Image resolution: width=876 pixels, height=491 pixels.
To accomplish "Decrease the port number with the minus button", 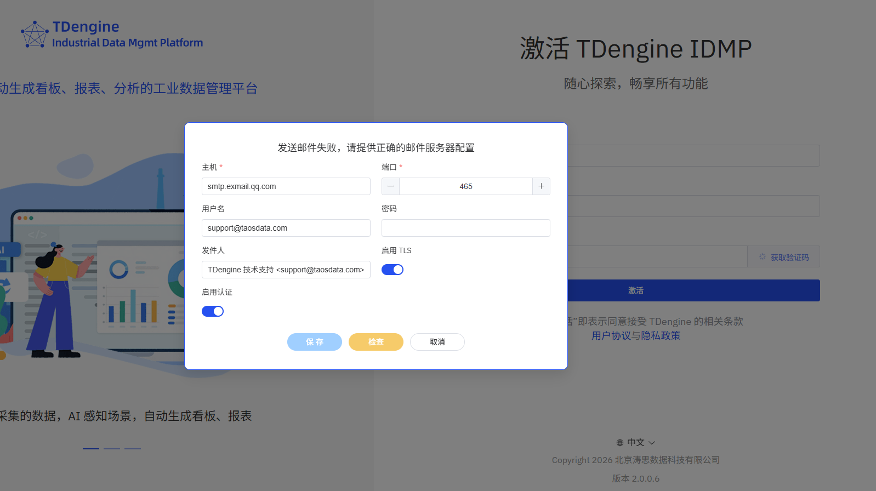I will tap(390, 186).
